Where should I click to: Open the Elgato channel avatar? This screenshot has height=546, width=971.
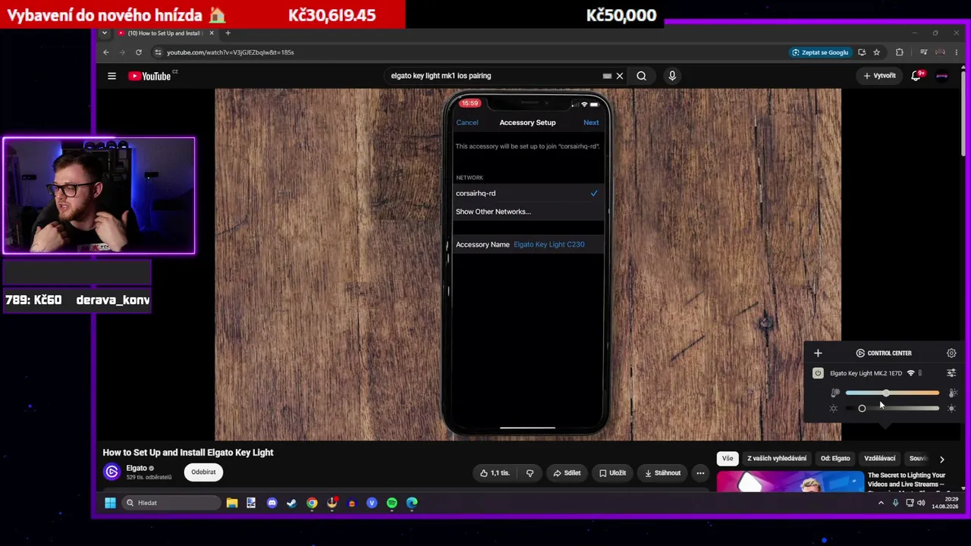click(x=112, y=472)
